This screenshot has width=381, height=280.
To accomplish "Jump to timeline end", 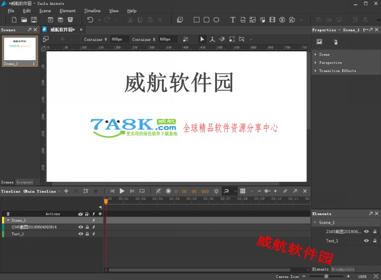I will coord(132,191).
